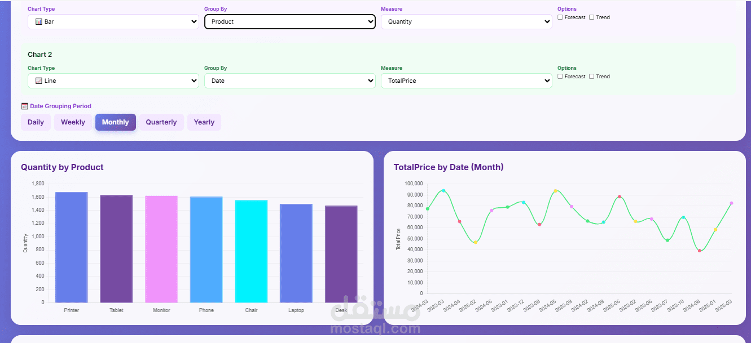Click the active Monthly grouping button
The height and width of the screenshot is (343, 751).
115,122
